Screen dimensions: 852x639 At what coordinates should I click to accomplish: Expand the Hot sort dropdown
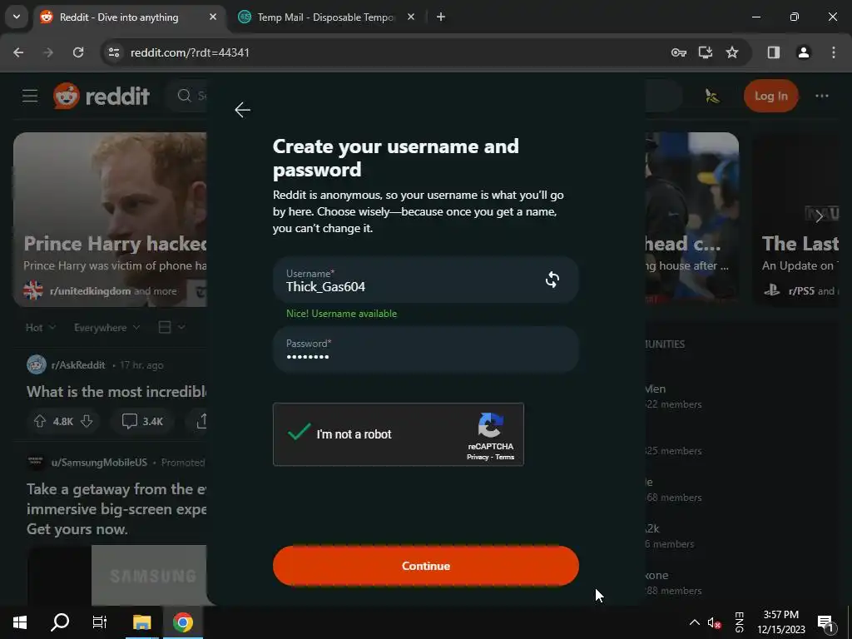pyautogui.click(x=40, y=328)
